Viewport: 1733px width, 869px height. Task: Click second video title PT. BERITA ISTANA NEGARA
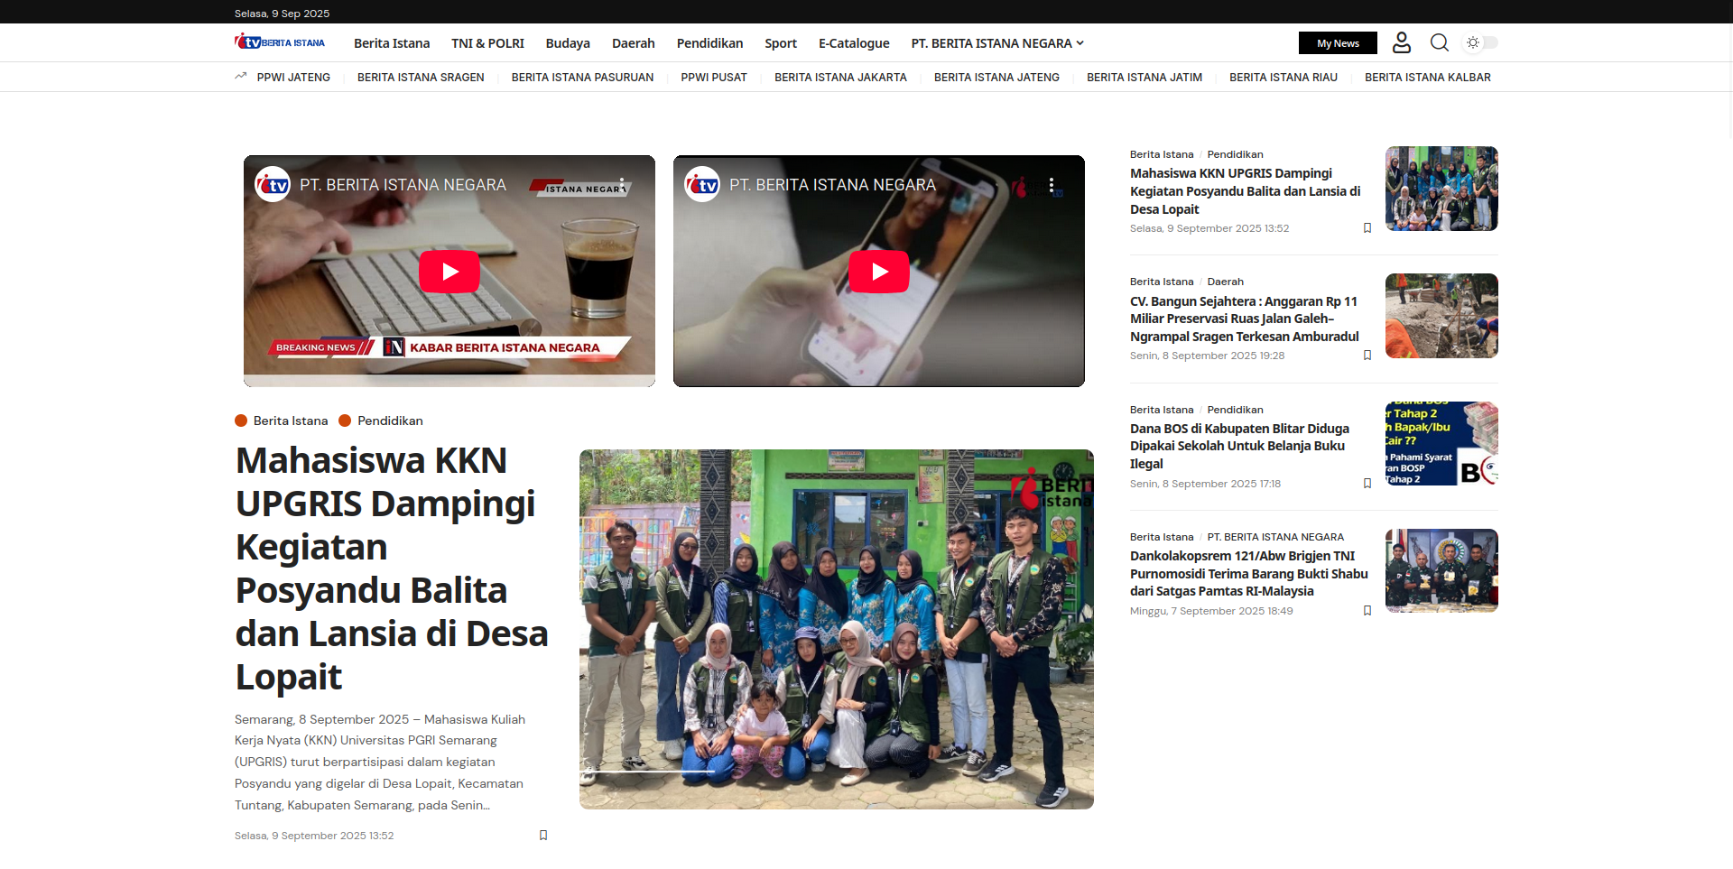point(832,185)
